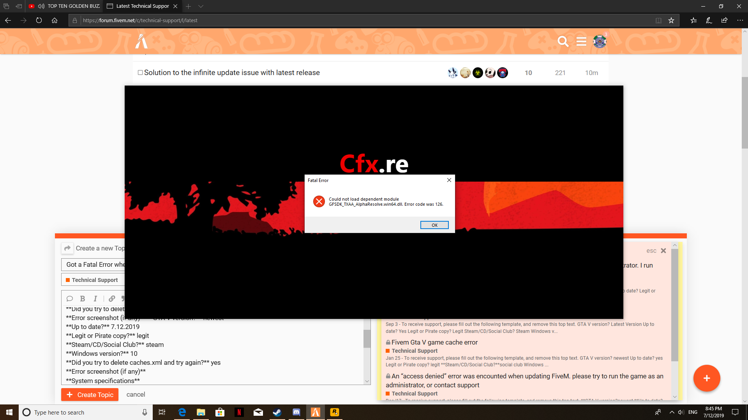Apply italic formatting in the editor toolbar
The width and height of the screenshot is (748, 420).
(x=95, y=298)
